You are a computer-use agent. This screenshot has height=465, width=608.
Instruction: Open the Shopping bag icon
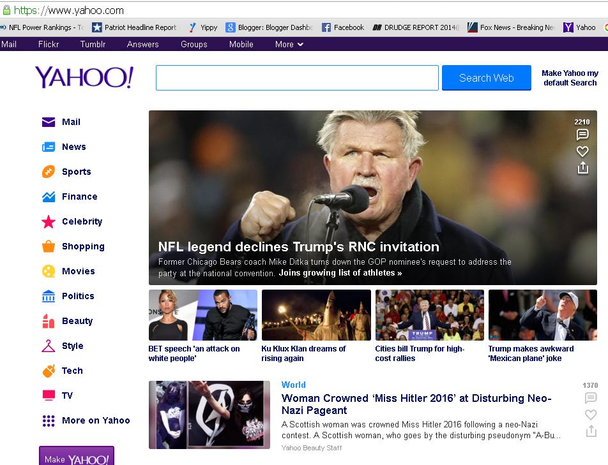tap(49, 246)
